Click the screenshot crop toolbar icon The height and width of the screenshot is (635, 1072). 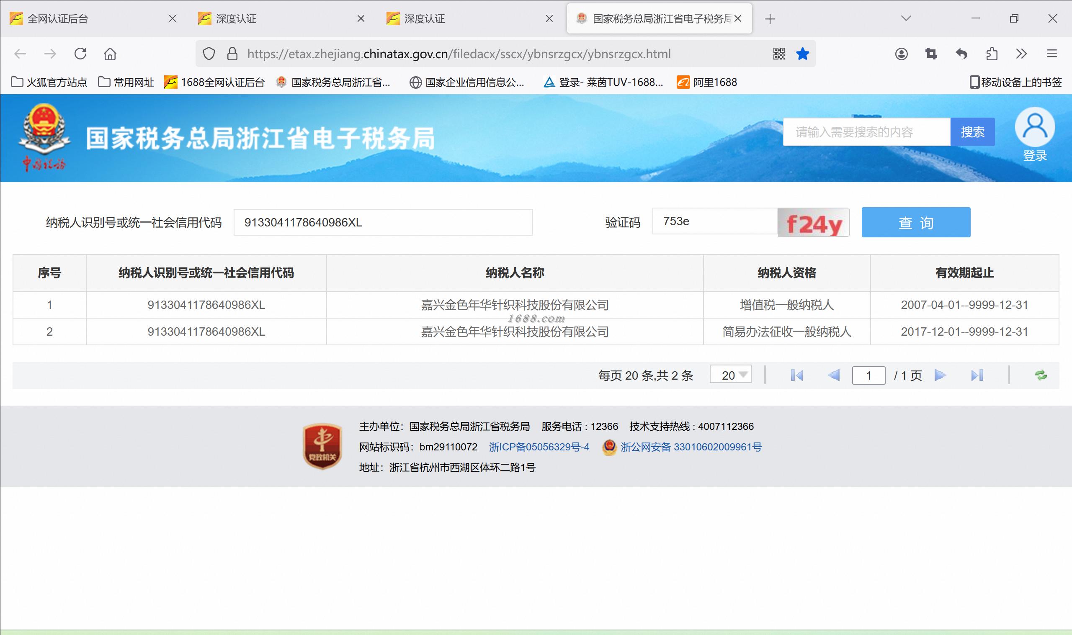coord(931,54)
